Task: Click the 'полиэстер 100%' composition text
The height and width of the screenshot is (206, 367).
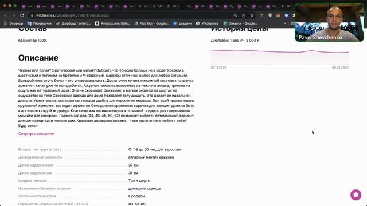Action: (33, 41)
